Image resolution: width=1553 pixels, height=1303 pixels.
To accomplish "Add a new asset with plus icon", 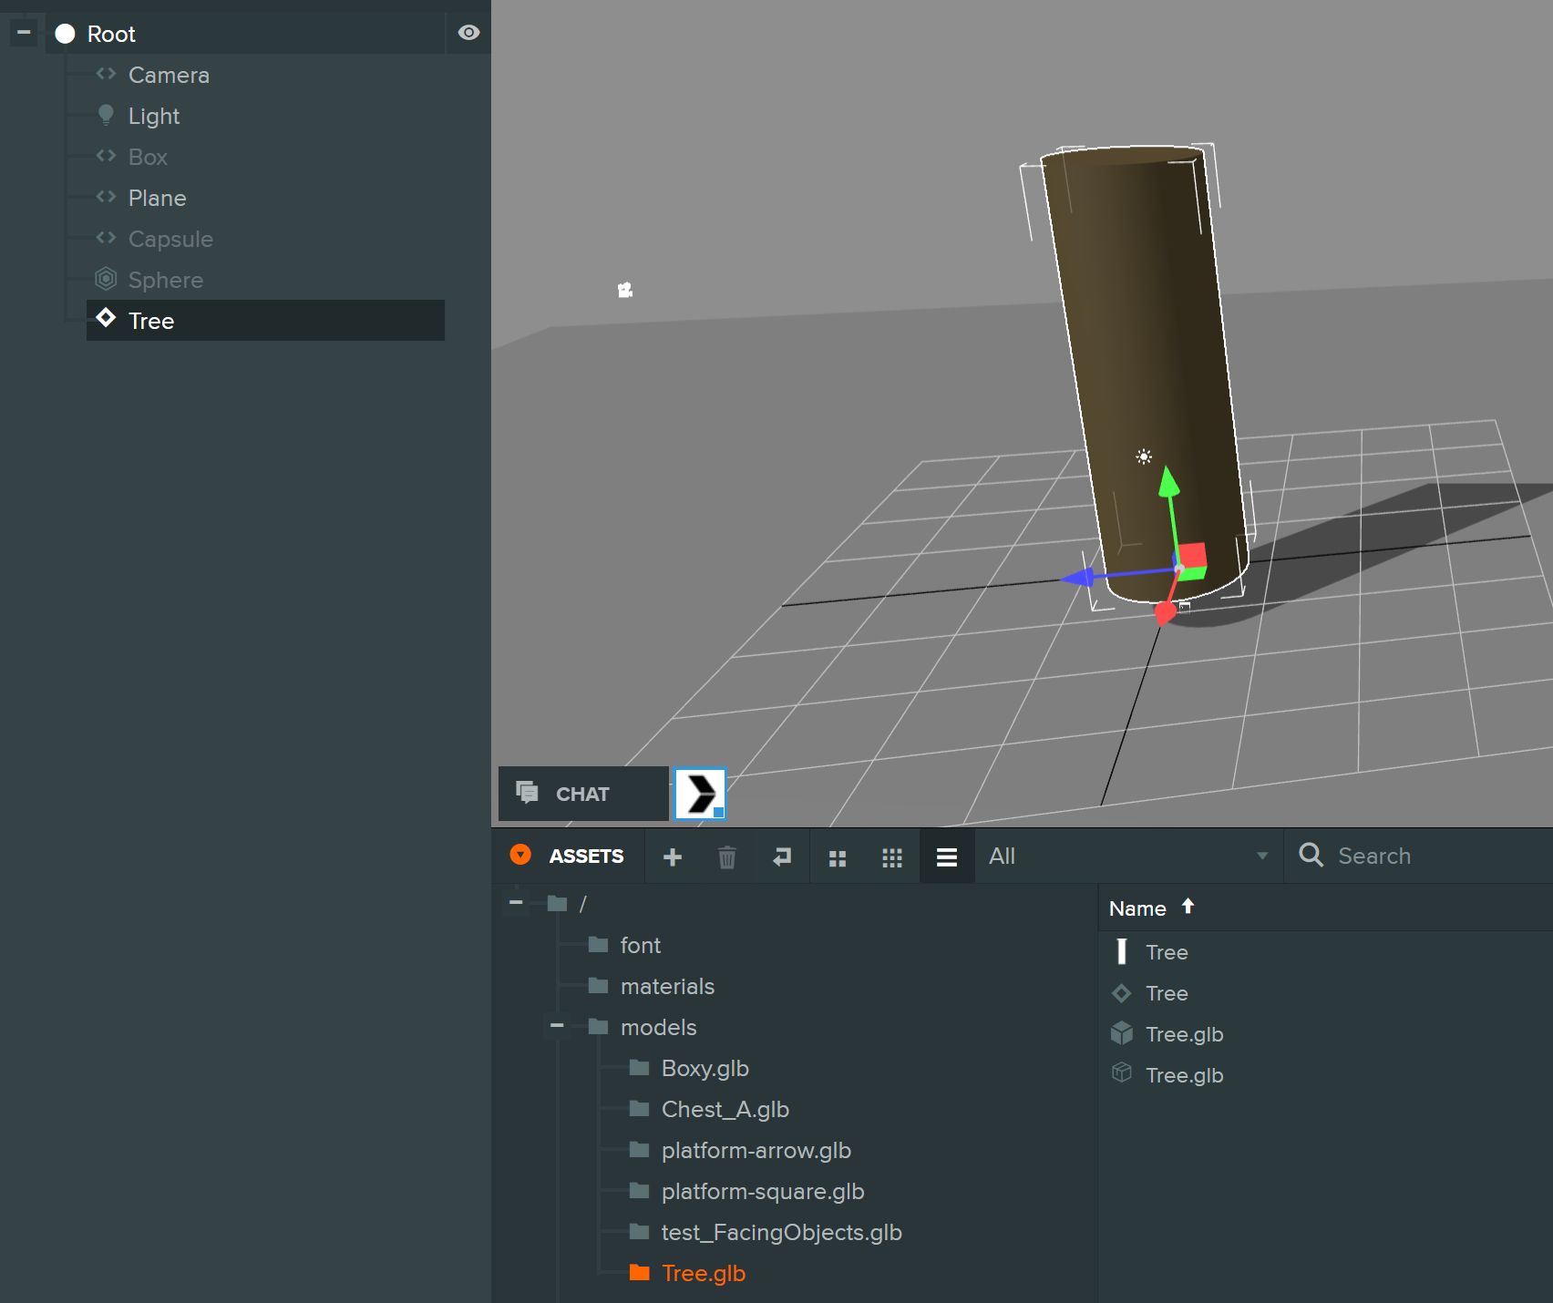I will [x=673, y=857].
